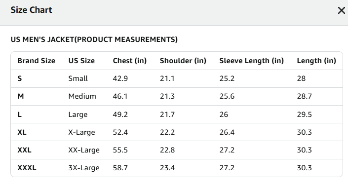The width and height of the screenshot is (348, 188).
Task: Click the Medium US size cell
Action: (82, 96)
